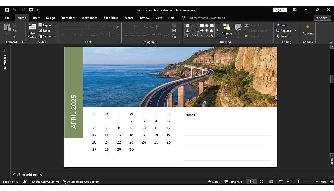
Task: Expand the Thumbnails pane chevron
Action: (4, 51)
